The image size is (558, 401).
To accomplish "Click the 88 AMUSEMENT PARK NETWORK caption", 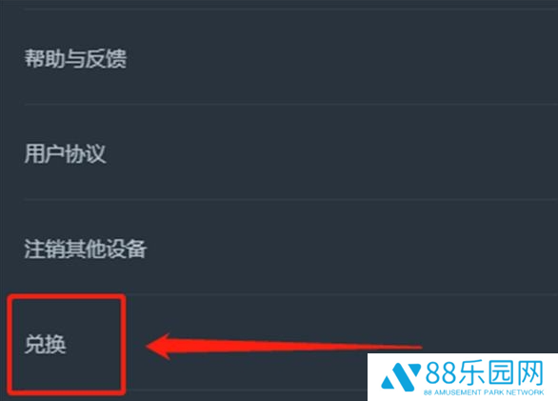I will (484, 392).
